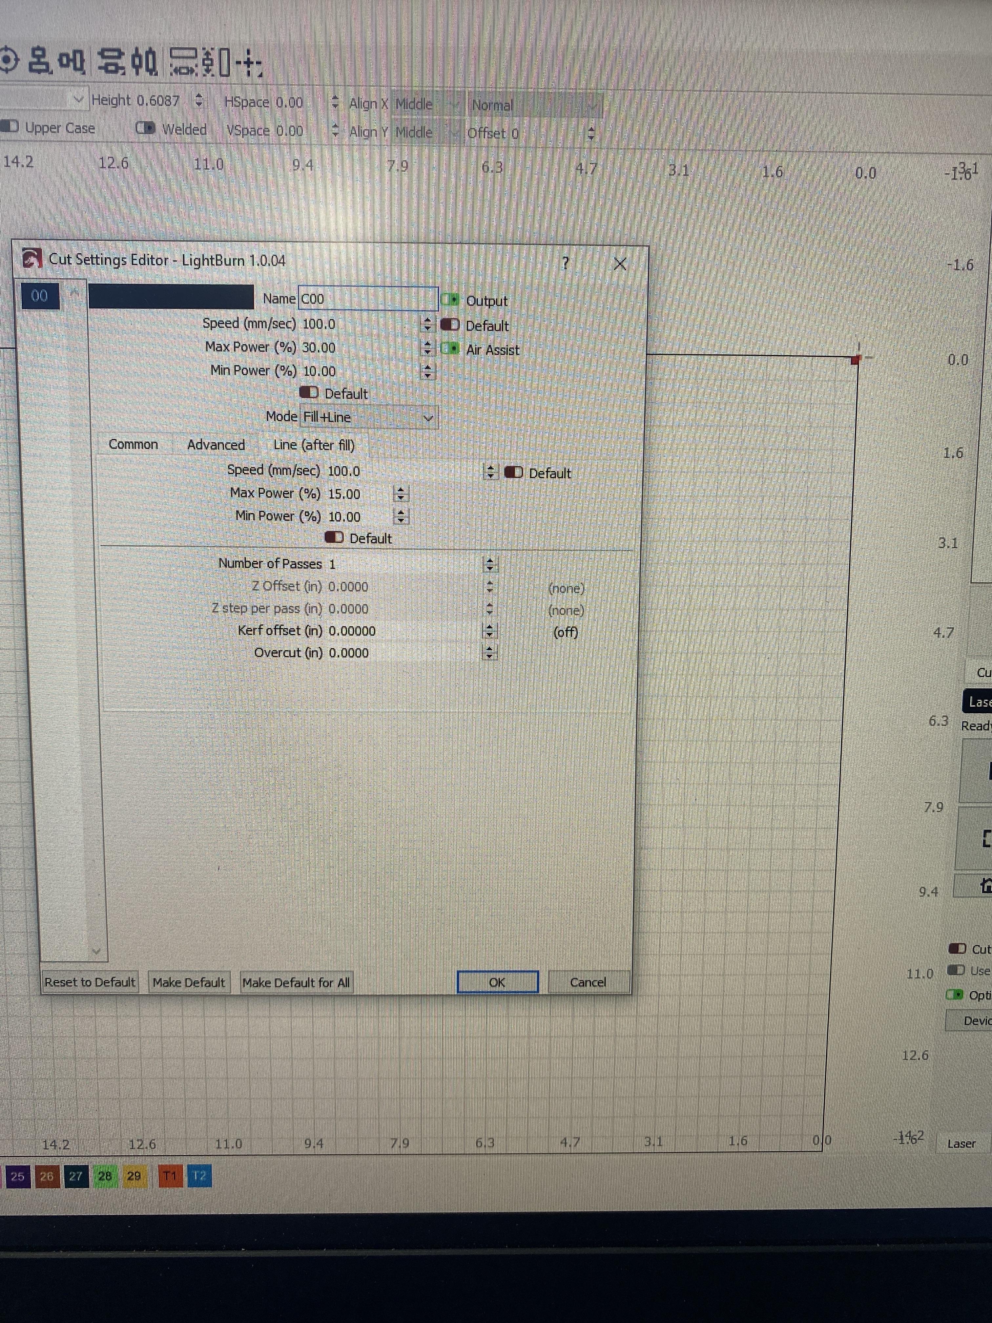Toggle the Output switch
The height and width of the screenshot is (1323, 992).
tap(450, 299)
